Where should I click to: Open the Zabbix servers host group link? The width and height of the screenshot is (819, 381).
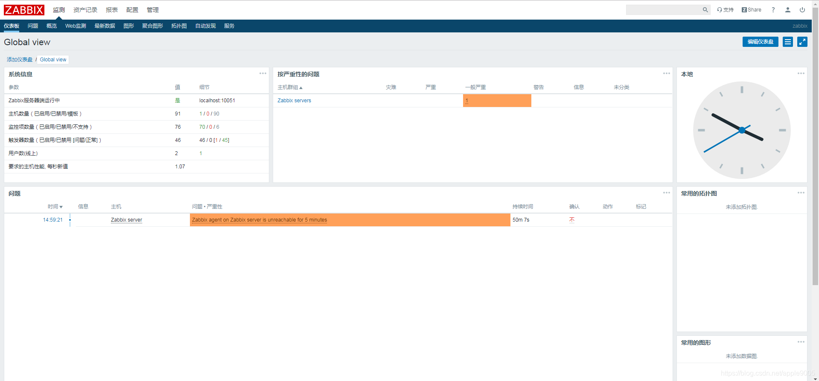[294, 101]
